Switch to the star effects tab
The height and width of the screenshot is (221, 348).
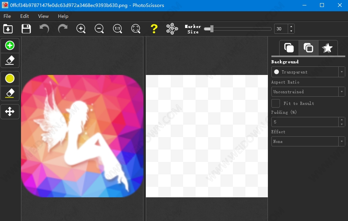coord(327,48)
